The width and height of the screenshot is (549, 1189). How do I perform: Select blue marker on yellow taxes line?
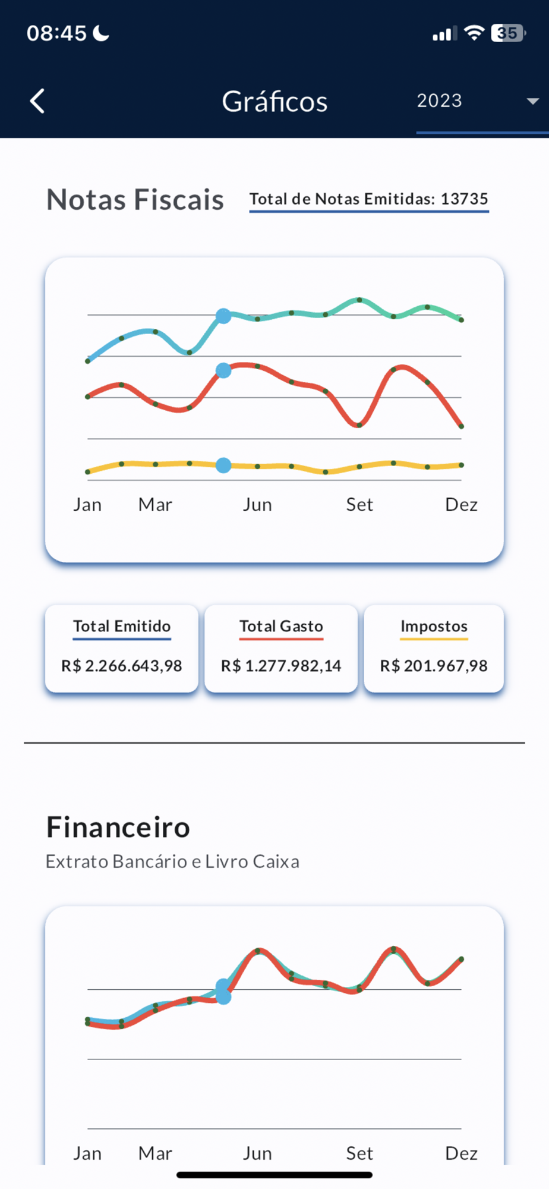(x=223, y=465)
